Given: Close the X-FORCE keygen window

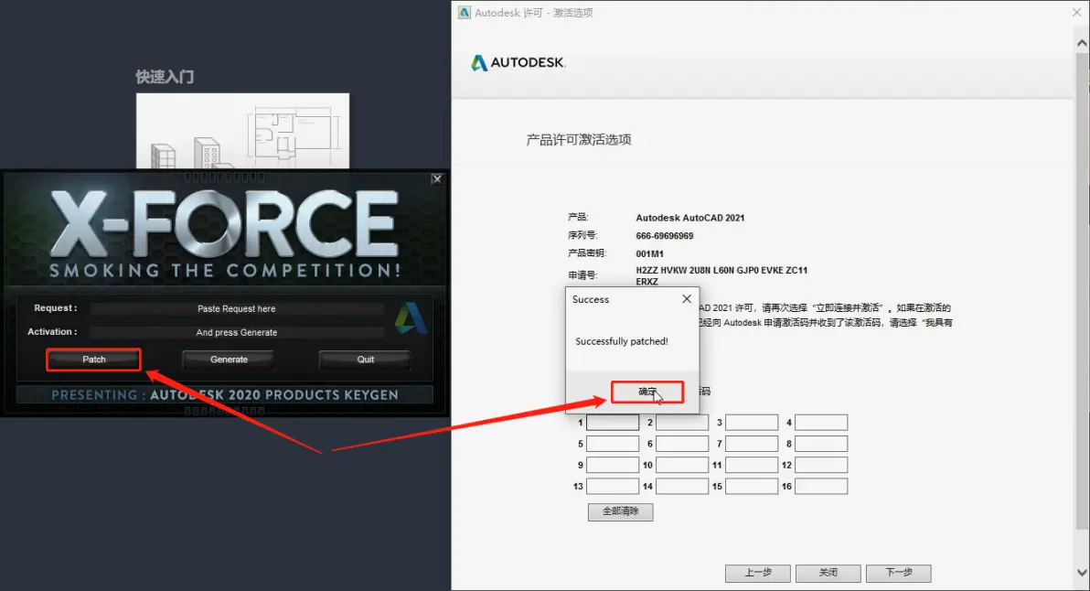Looking at the screenshot, I should pos(436,178).
